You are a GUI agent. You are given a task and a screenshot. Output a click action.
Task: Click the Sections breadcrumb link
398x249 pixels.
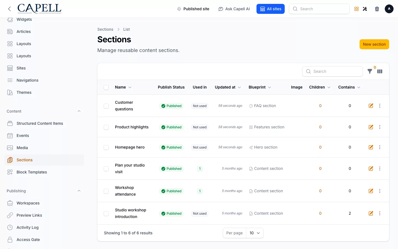coord(105,29)
